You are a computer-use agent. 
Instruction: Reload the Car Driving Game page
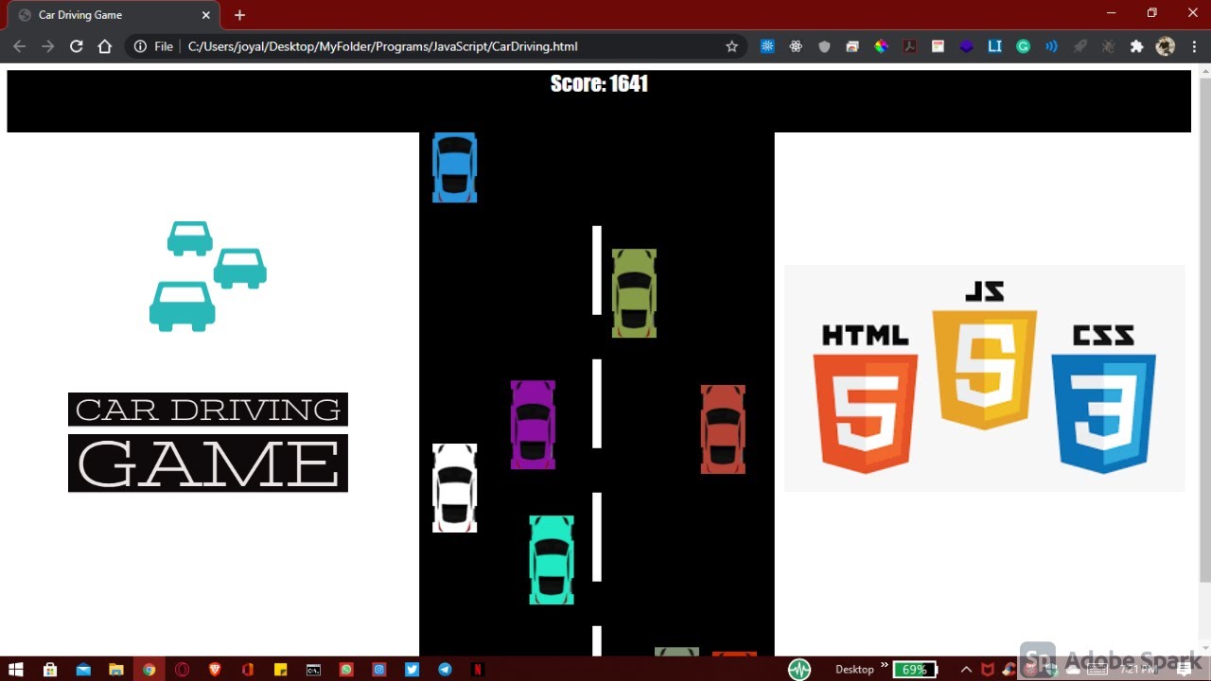pyautogui.click(x=77, y=46)
